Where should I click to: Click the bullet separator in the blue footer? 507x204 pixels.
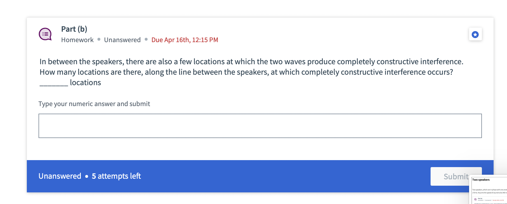(86, 176)
